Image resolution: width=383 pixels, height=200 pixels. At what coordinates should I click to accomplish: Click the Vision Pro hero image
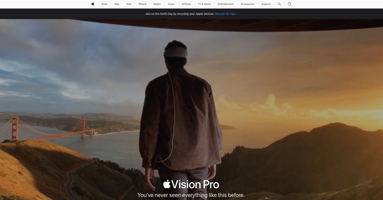click(x=191, y=110)
